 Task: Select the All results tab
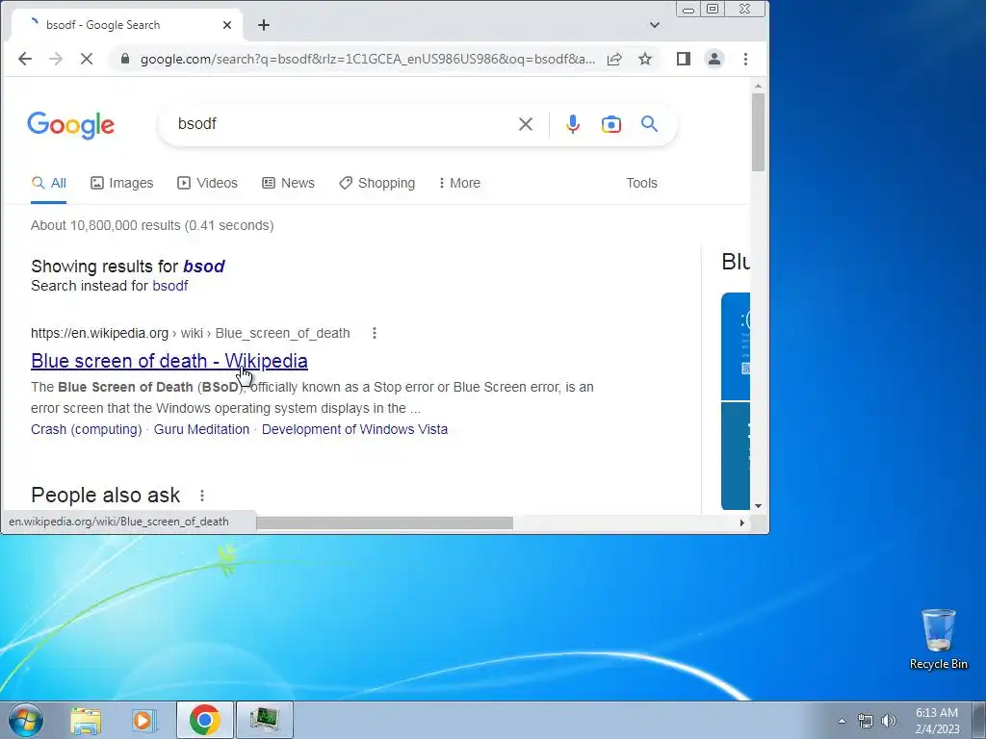48,183
